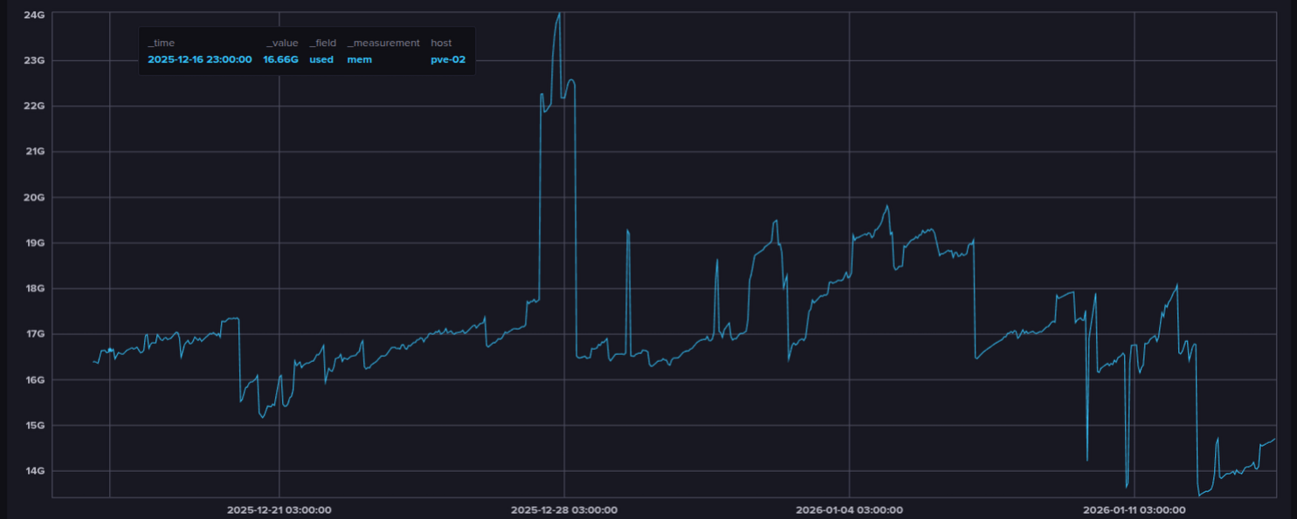Click the 'mem' measurement value in tooltip
This screenshot has width=1297, height=519.
tap(359, 59)
